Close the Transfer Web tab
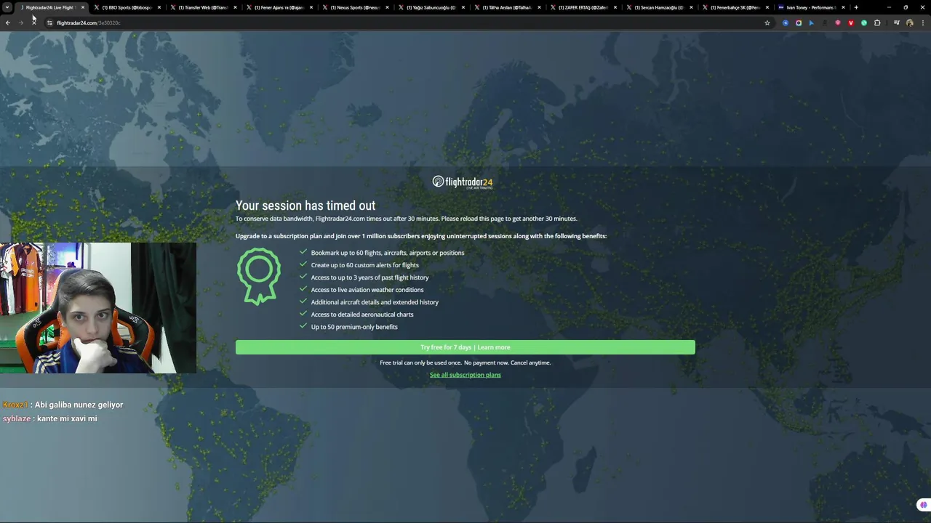Viewport: 931px width, 523px height. point(235,7)
